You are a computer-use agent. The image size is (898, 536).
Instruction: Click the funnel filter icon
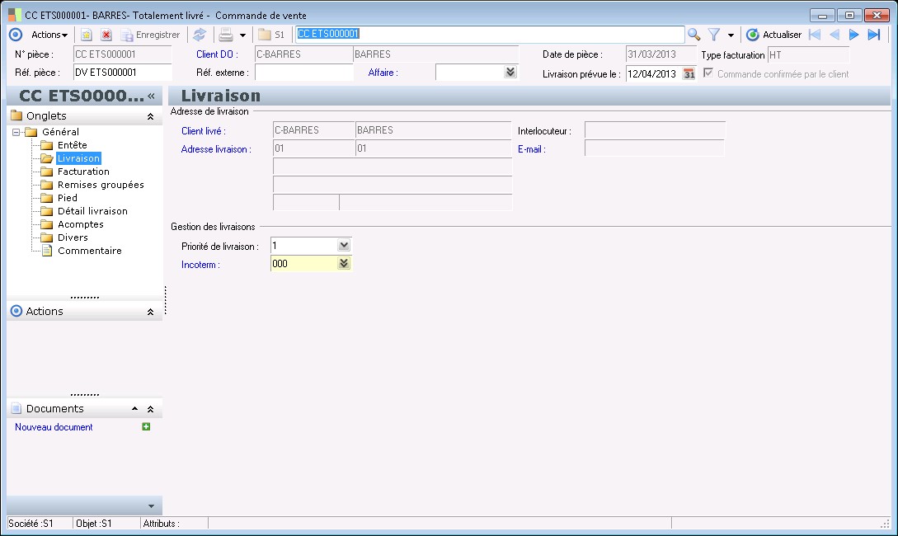pyautogui.click(x=714, y=35)
